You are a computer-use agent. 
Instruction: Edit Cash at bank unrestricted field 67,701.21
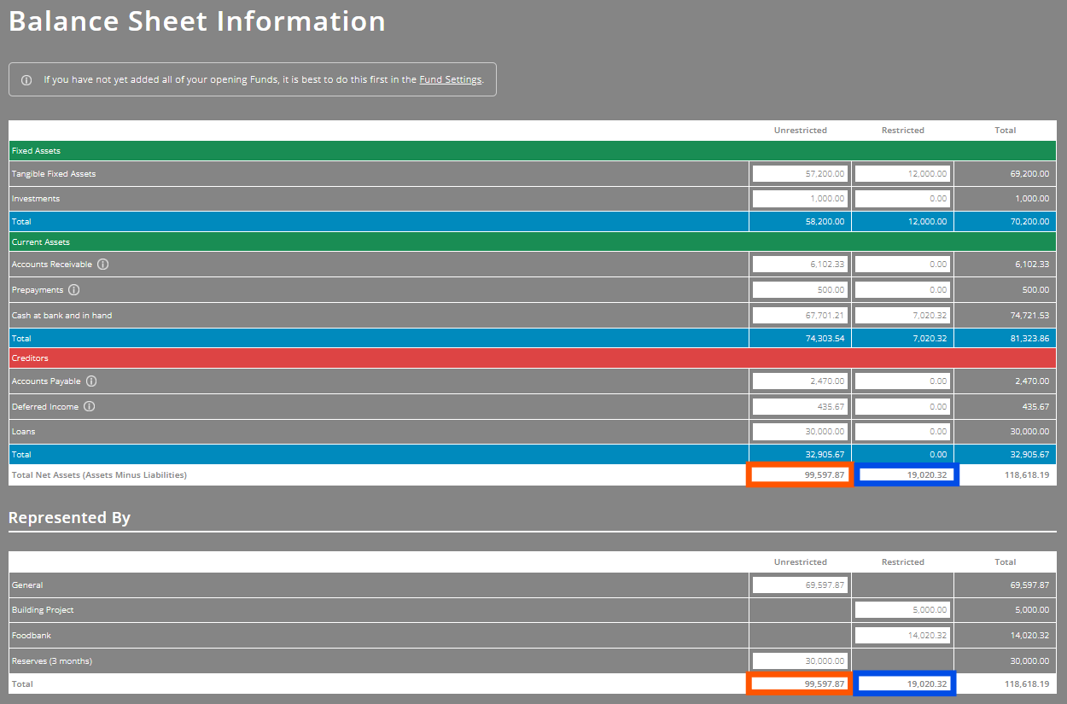click(800, 316)
